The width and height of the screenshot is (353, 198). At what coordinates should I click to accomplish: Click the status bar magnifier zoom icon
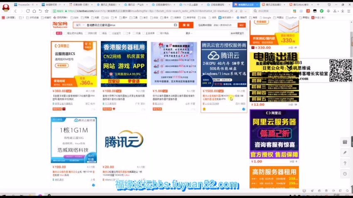pyautogui.click(x=347, y=191)
